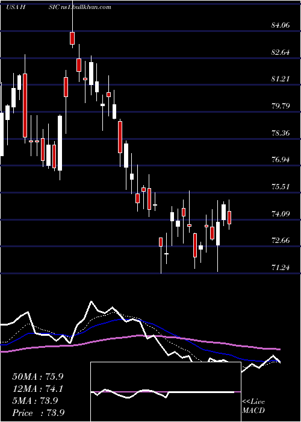Click the 71.24 price axis label
The image size is (301, 422).
coord(281,267)
